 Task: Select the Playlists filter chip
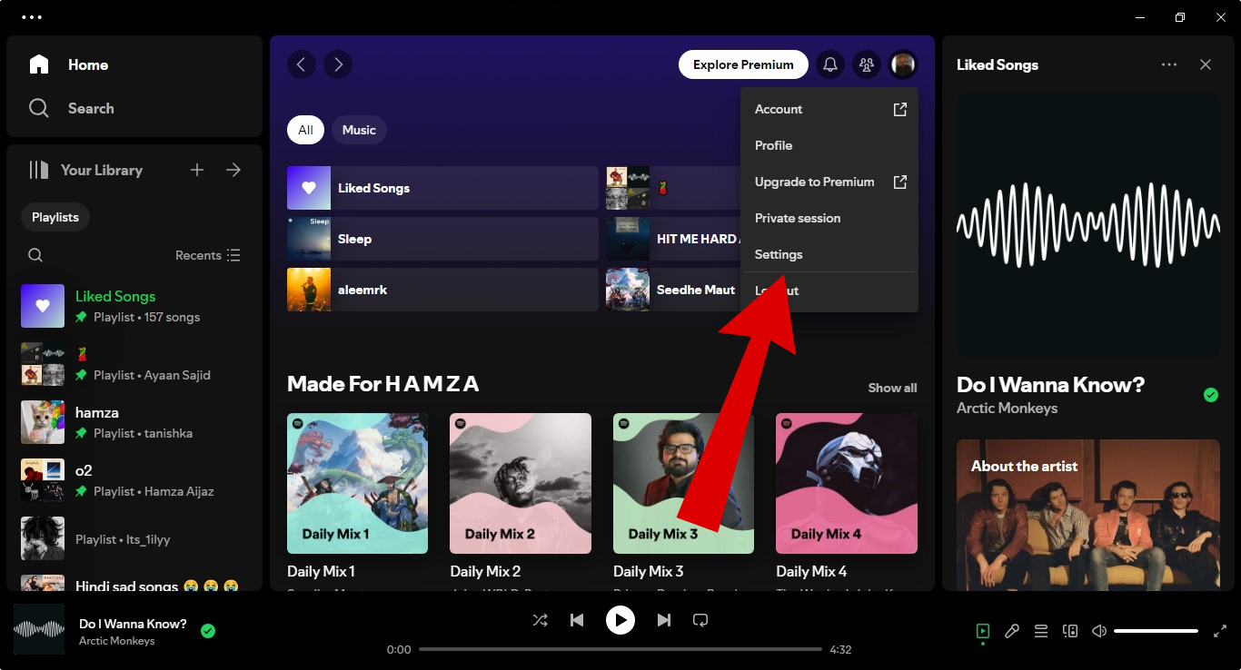[55, 217]
